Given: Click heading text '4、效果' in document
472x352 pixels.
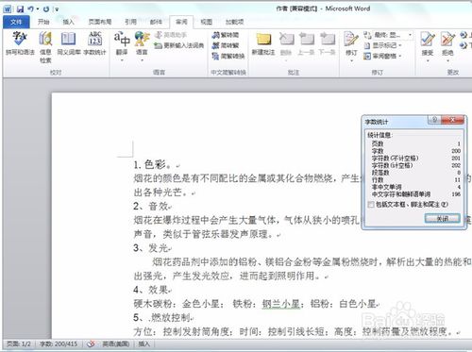Looking at the screenshot, I should [x=151, y=290].
